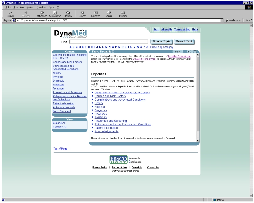Click the Start link at top

[x=156, y=30]
